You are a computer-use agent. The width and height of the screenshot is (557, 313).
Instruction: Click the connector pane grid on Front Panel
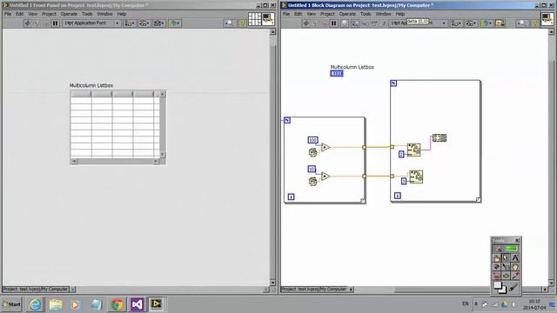255,19
